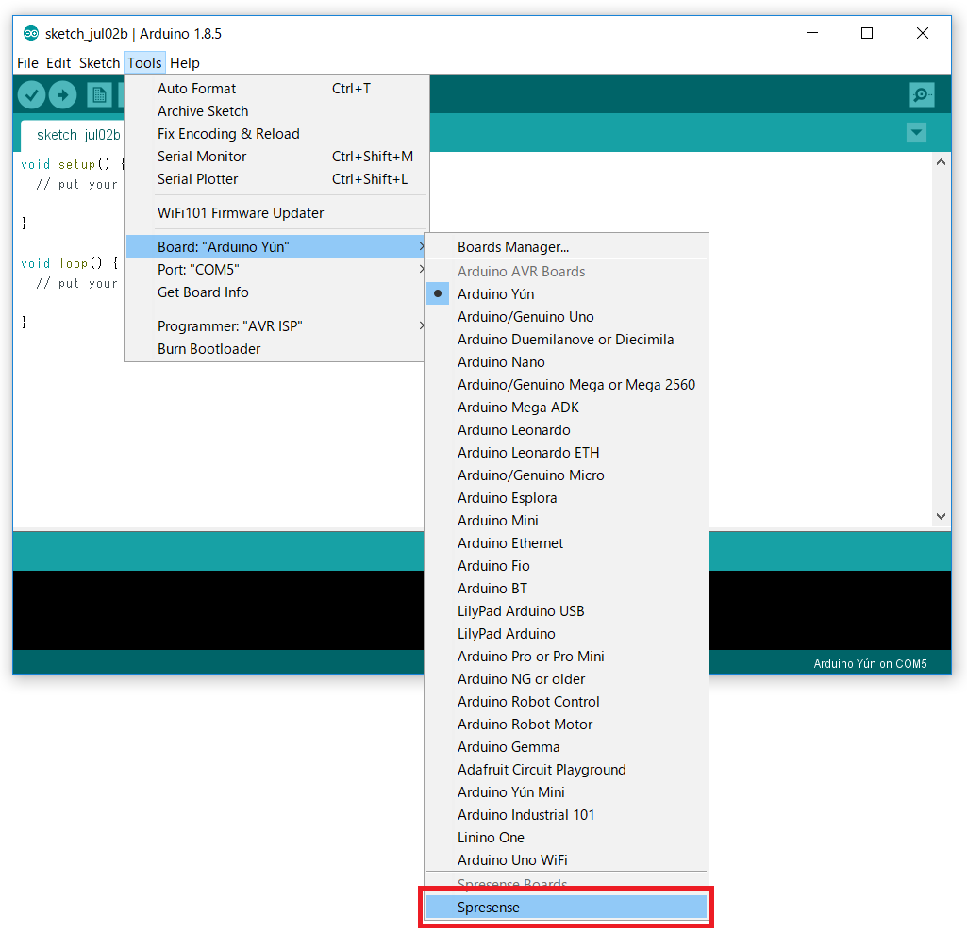The height and width of the screenshot is (933, 967).
Task: Click the Arduino logo in title bar
Action: [31, 33]
